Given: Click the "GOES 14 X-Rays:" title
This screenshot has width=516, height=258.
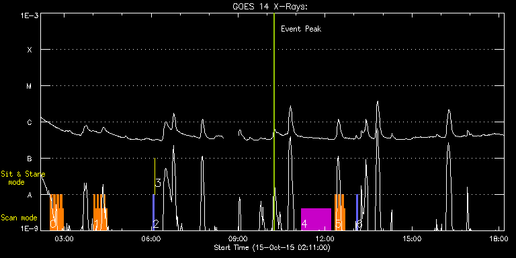Looking at the screenshot, I should click(270, 7).
